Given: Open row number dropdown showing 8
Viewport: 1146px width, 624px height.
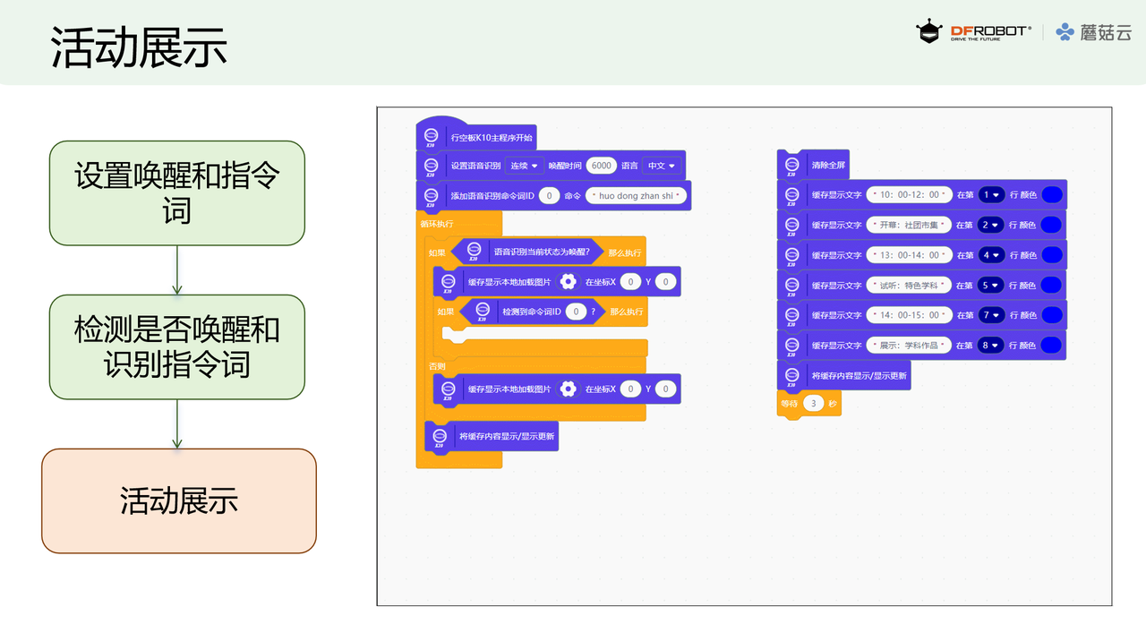Looking at the screenshot, I should click(990, 345).
